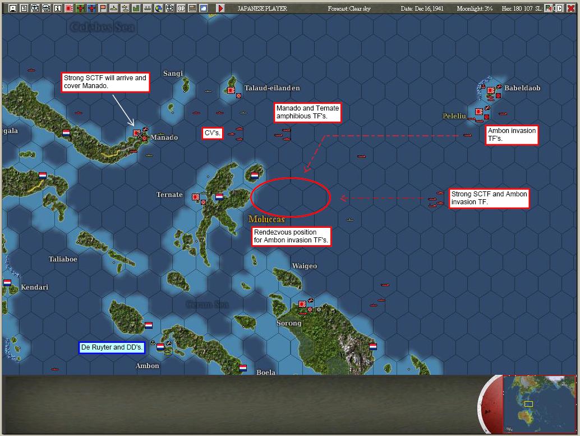Select the Japanese base at Ternate
The width and height of the screenshot is (580, 436).
pyautogui.click(x=196, y=197)
